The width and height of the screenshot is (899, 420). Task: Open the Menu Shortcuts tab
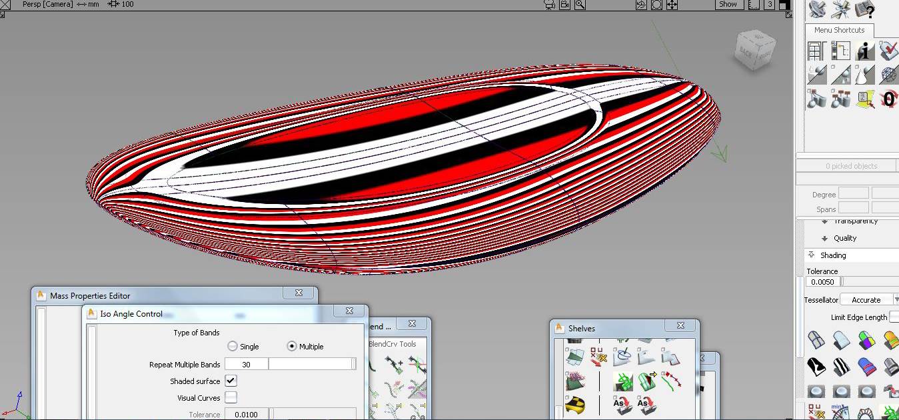click(839, 30)
